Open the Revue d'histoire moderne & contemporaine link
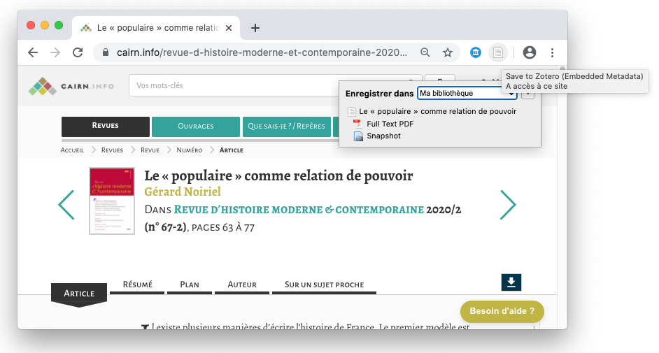The width and height of the screenshot is (659, 353). [x=299, y=210]
